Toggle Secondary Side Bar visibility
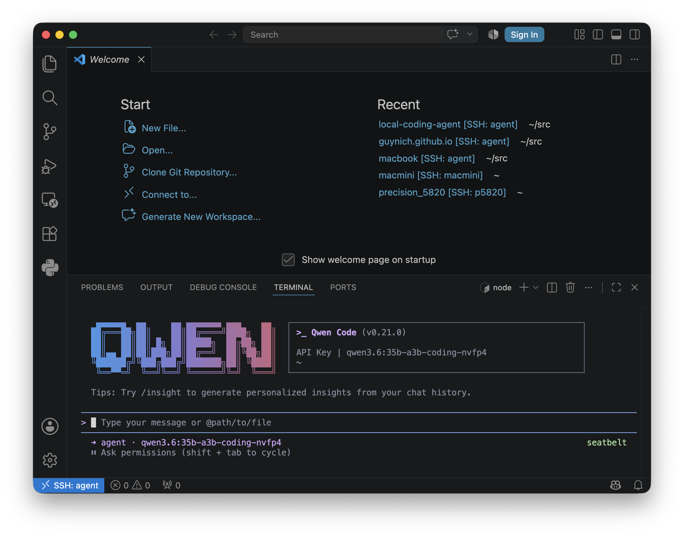The height and width of the screenshot is (537, 684). click(x=635, y=34)
